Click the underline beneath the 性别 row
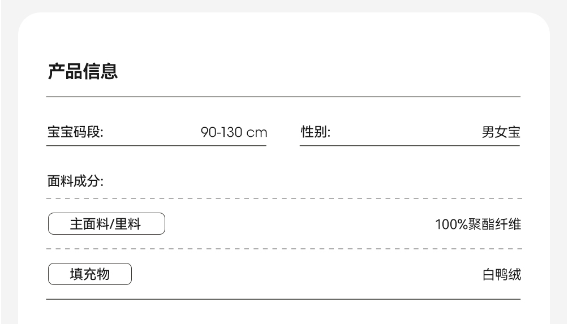 (x=410, y=145)
